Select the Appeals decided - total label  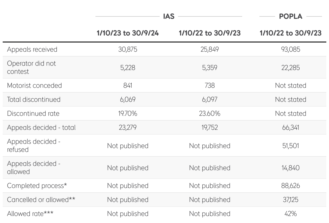click(x=41, y=128)
